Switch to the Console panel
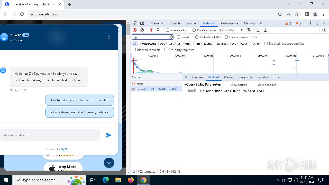The height and width of the screenshot is (185, 329). tap(175, 23)
